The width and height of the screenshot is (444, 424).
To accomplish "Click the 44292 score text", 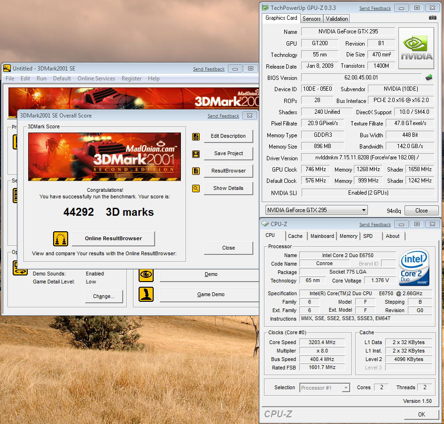I will 79,212.
